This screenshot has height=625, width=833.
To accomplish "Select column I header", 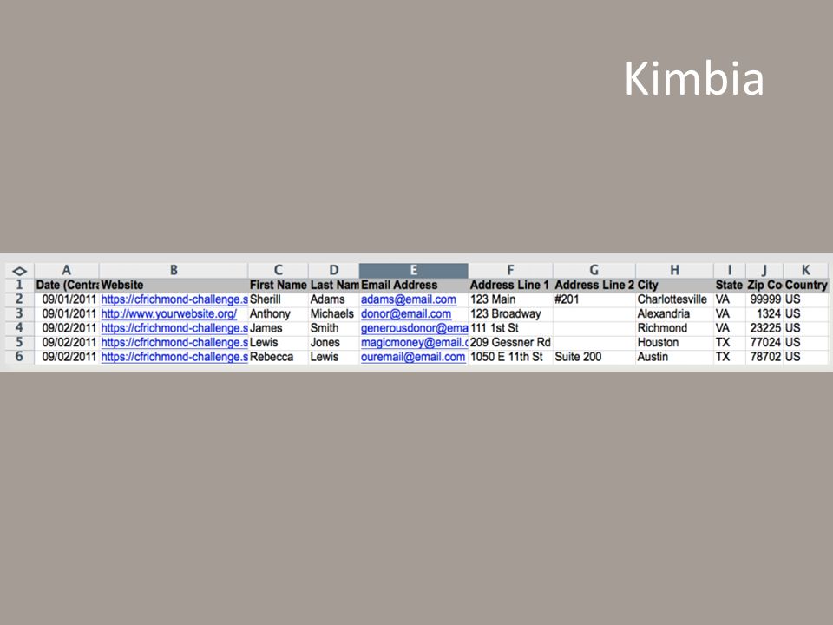I will pos(730,271).
